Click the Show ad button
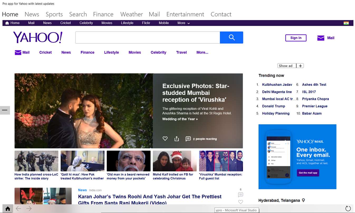Image resolution: width=355 pixels, height=213 pixels. [x=287, y=66]
